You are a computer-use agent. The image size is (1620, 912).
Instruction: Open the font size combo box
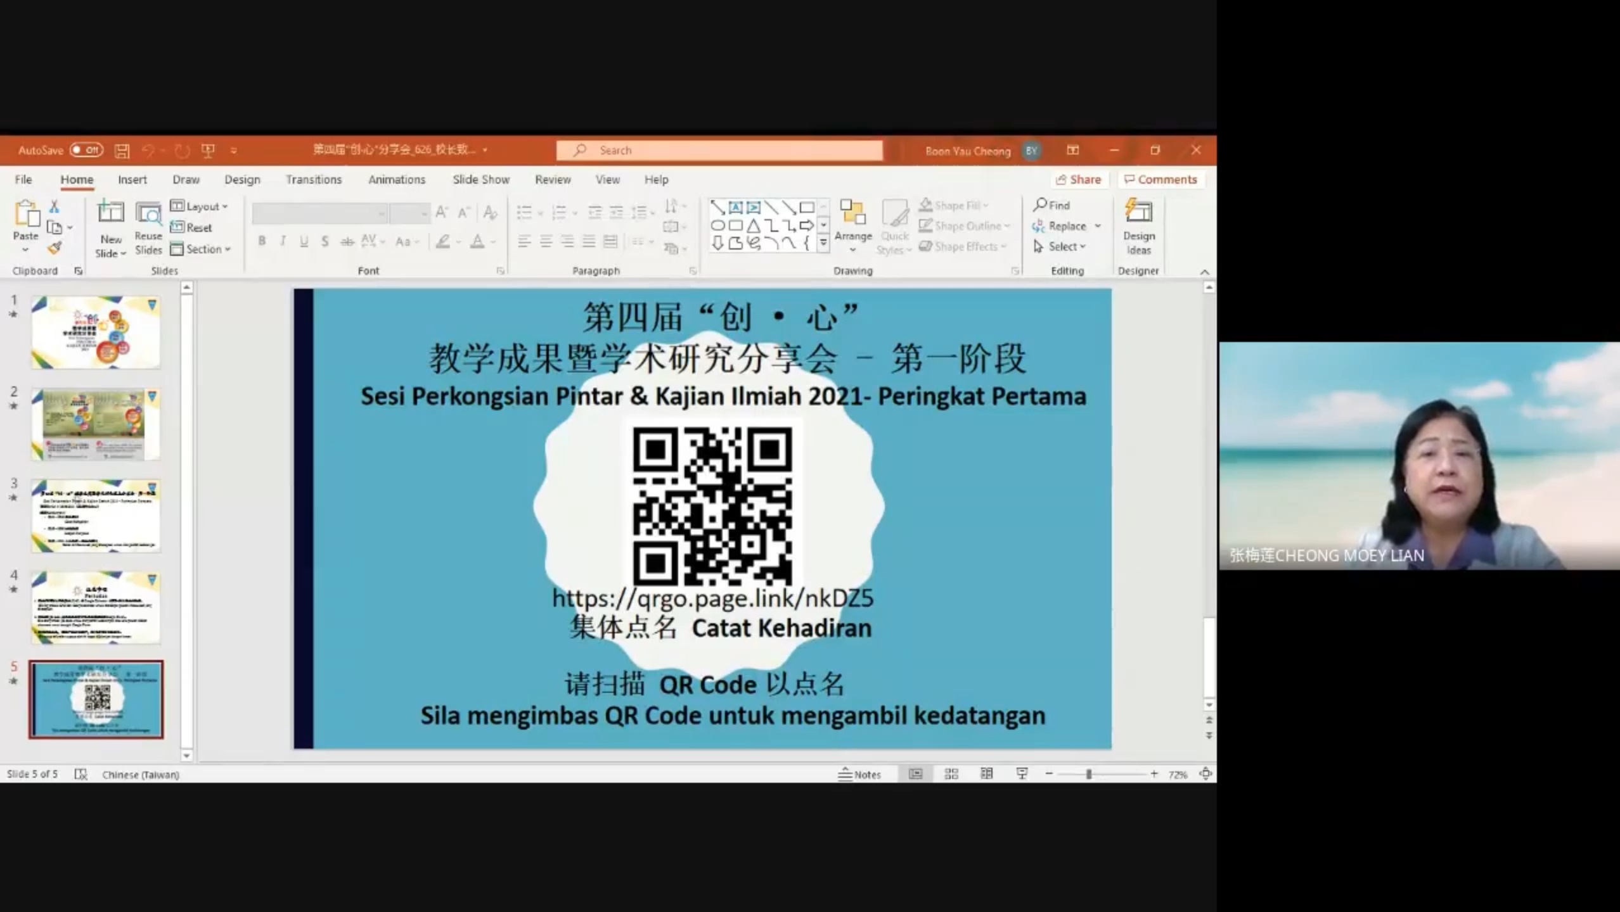click(x=409, y=213)
